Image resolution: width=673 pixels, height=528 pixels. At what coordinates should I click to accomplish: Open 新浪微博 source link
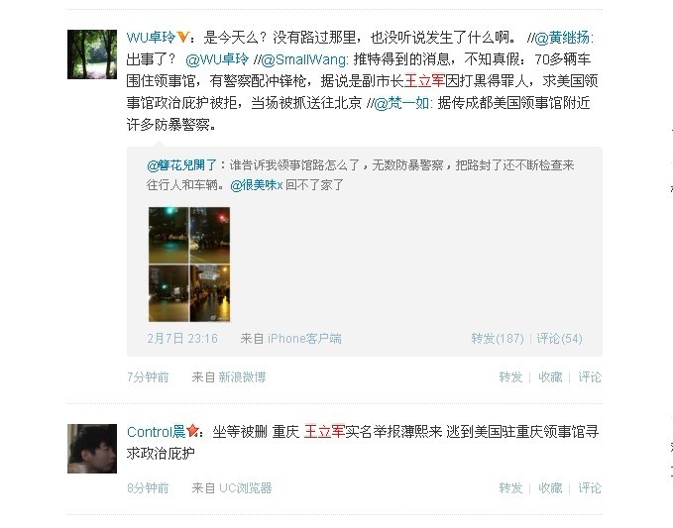(x=243, y=377)
